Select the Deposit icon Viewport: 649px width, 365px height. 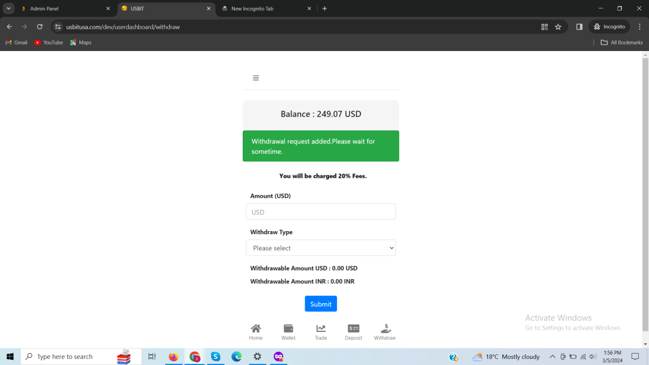tap(353, 329)
